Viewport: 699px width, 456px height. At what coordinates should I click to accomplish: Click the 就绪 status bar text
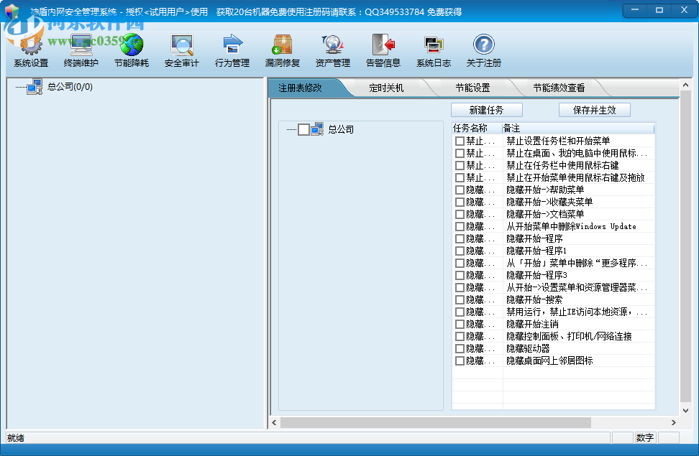[x=16, y=438]
